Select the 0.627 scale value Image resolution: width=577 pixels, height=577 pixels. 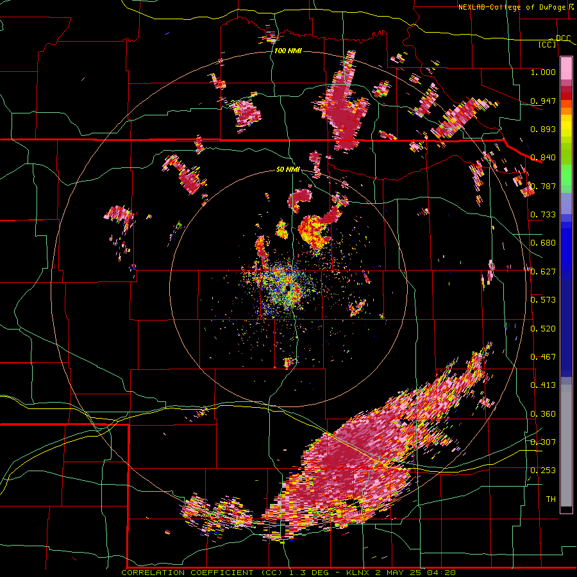543,272
